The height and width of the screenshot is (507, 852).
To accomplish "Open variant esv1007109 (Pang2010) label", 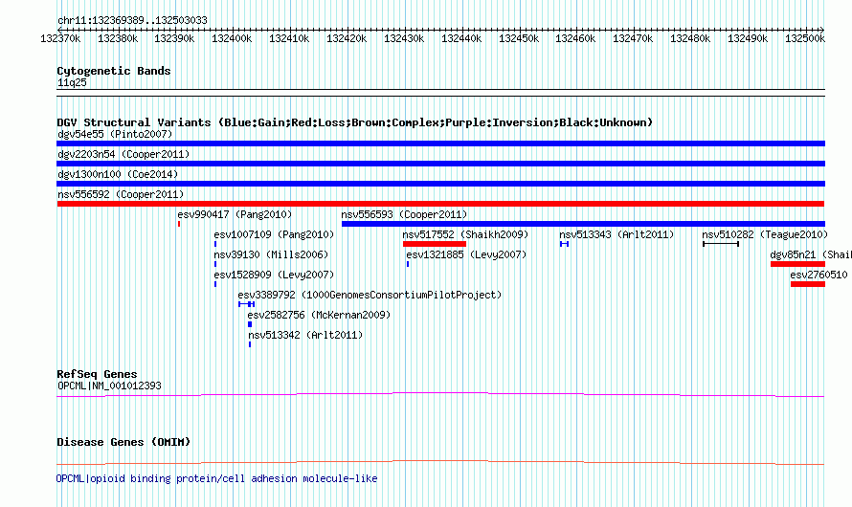I will pos(274,234).
